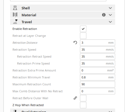The height and width of the screenshot is (112, 125).
Task: Expand the Material section chevron
Action: click(x=110, y=15)
